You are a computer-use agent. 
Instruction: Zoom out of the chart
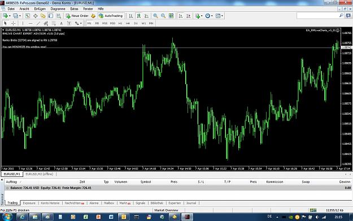click(x=163, y=16)
